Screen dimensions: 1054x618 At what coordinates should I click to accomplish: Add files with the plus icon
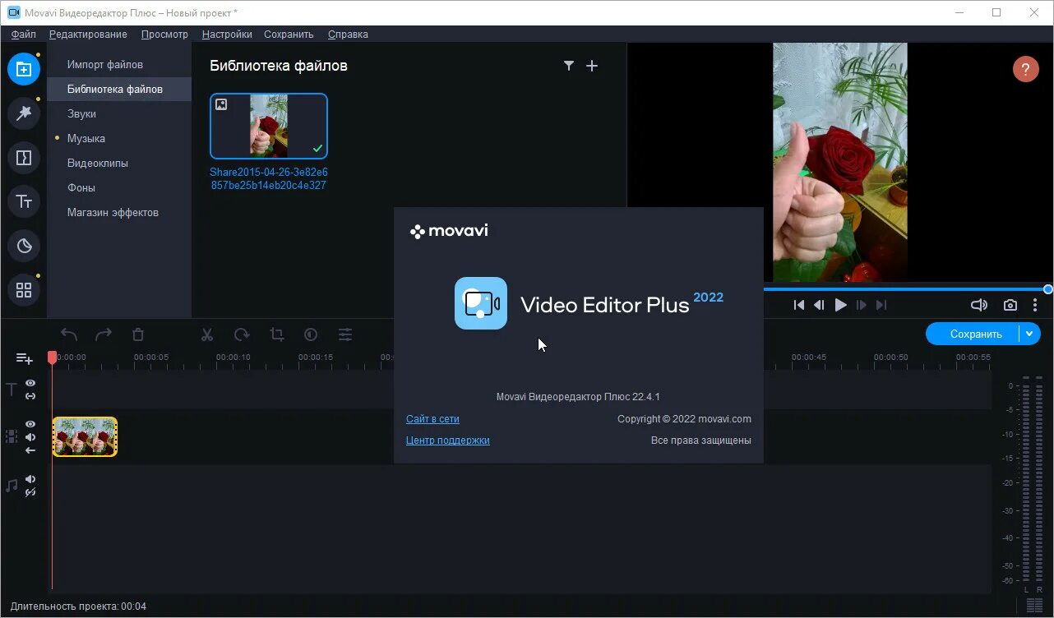(592, 66)
